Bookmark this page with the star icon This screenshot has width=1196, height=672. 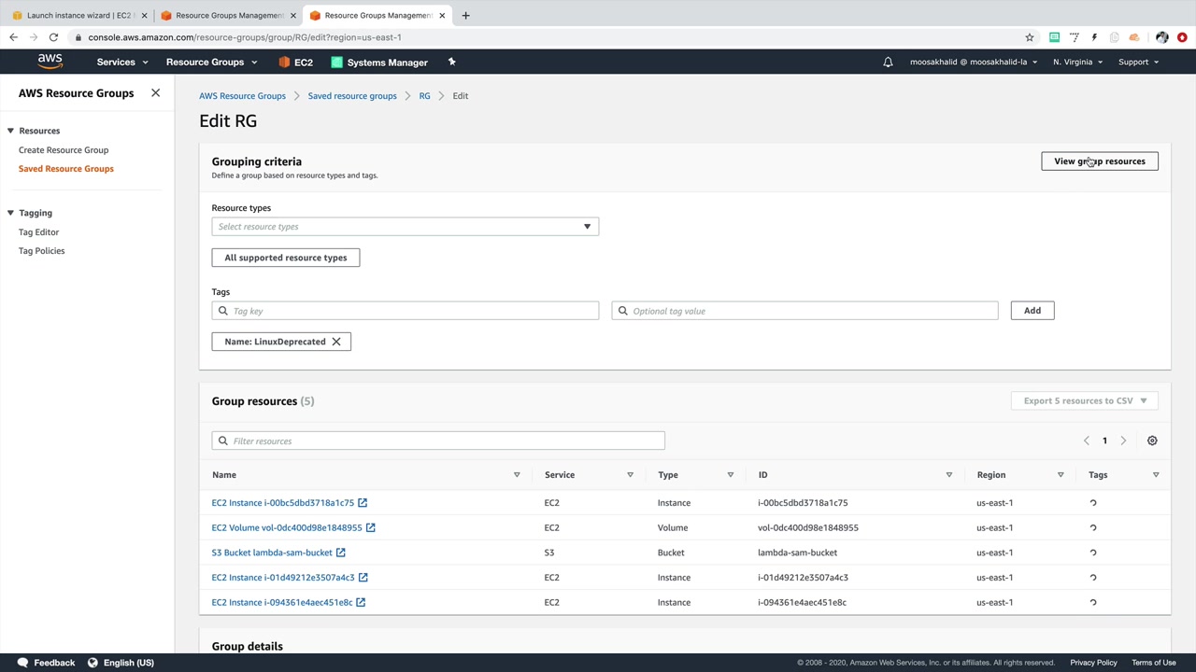(x=1030, y=37)
